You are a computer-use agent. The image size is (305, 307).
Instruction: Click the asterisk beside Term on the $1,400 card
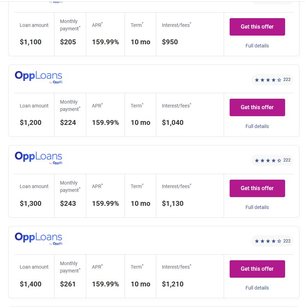click(142, 265)
